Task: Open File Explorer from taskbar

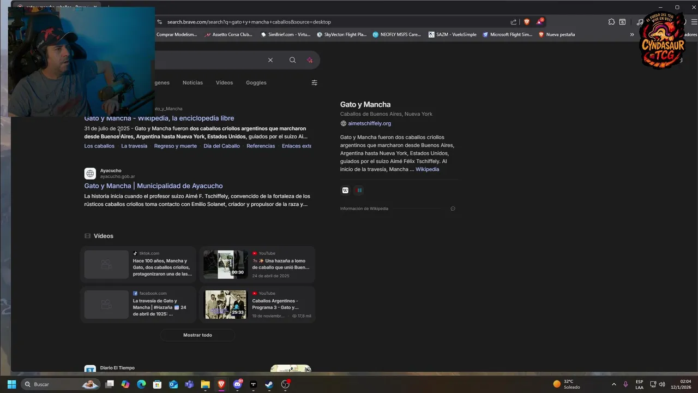Action: (205, 384)
